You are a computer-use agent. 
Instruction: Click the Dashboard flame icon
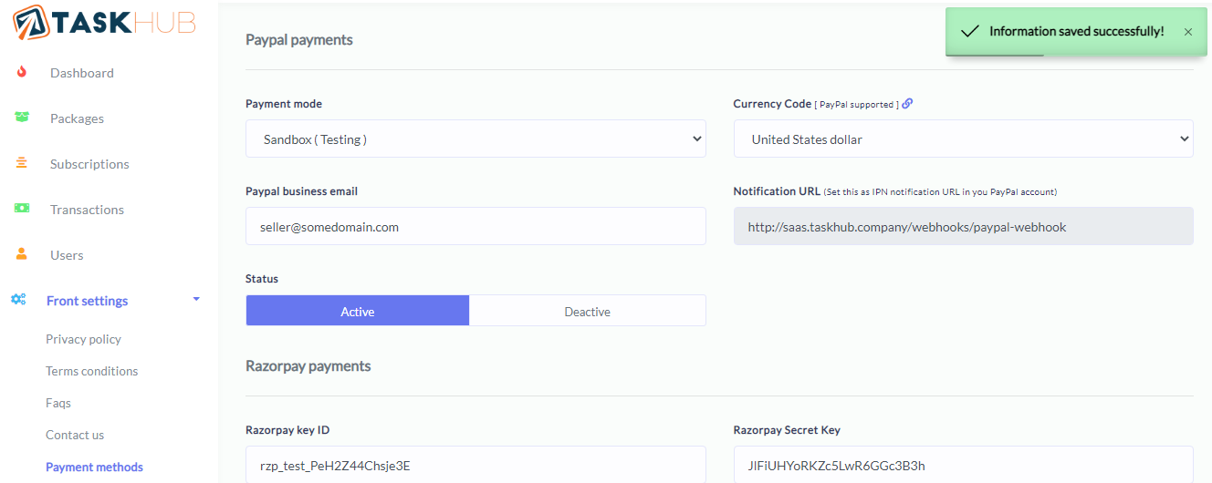click(22, 73)
